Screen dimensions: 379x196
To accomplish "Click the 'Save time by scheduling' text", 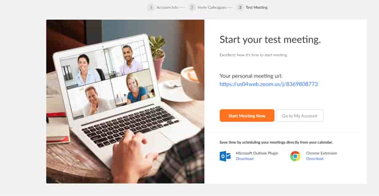I will coord(276,142).
